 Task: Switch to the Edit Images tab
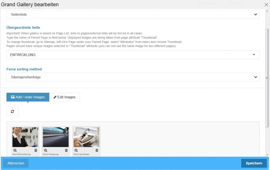pos(65,97)
